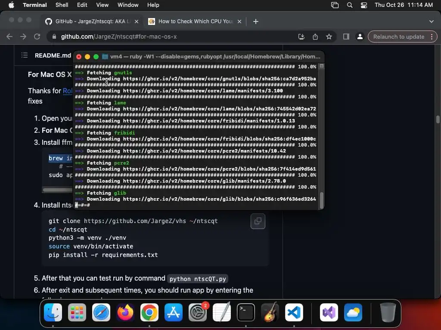Open Visual Studio from the Dock
This screenshot has height=330, width=441.
pos(329,312)
